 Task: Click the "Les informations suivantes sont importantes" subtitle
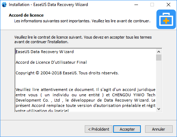pos(82,21)
